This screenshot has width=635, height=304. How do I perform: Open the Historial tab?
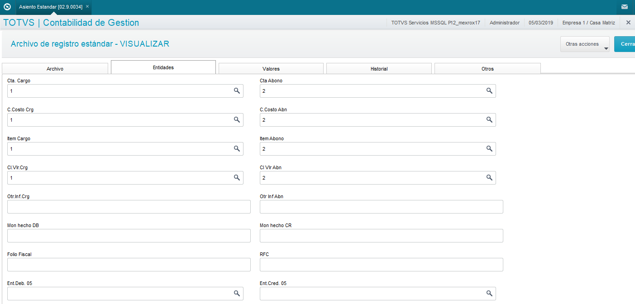point(379,69)
